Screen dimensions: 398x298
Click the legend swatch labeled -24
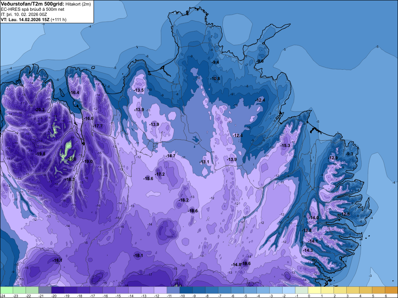pyautogui.click(x=6, y=290)
